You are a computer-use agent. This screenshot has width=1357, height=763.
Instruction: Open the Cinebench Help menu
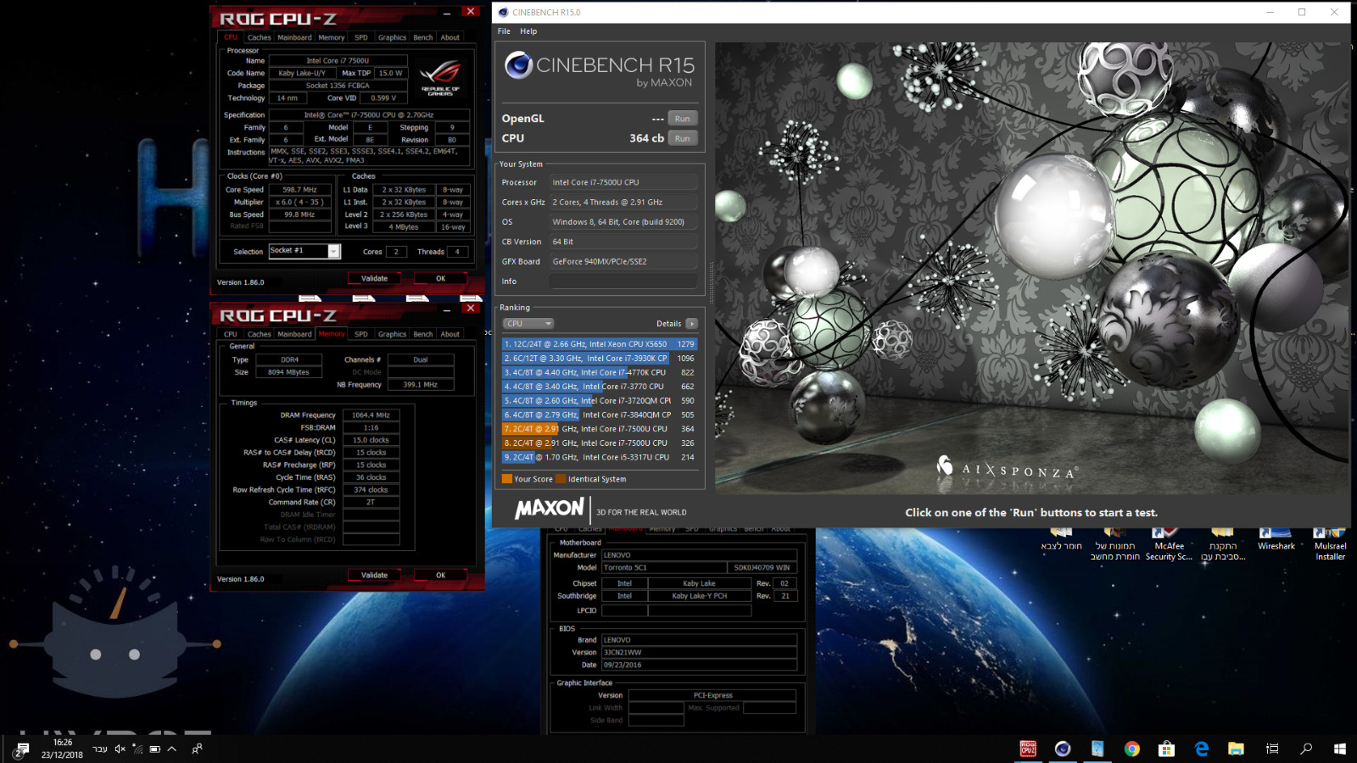click(528, 31)
